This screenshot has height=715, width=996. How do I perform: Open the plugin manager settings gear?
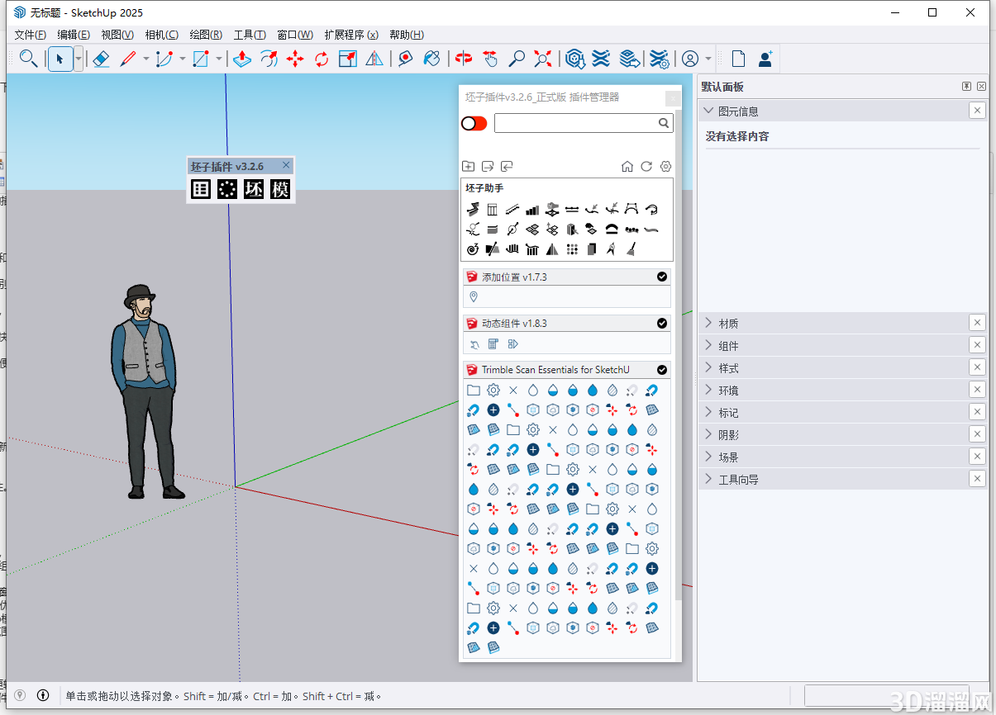click(x=665, y=166)
